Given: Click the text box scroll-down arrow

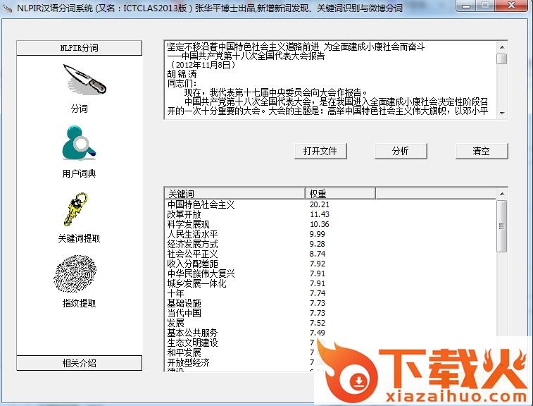Looking at the screenshot, I should [502, 113].
